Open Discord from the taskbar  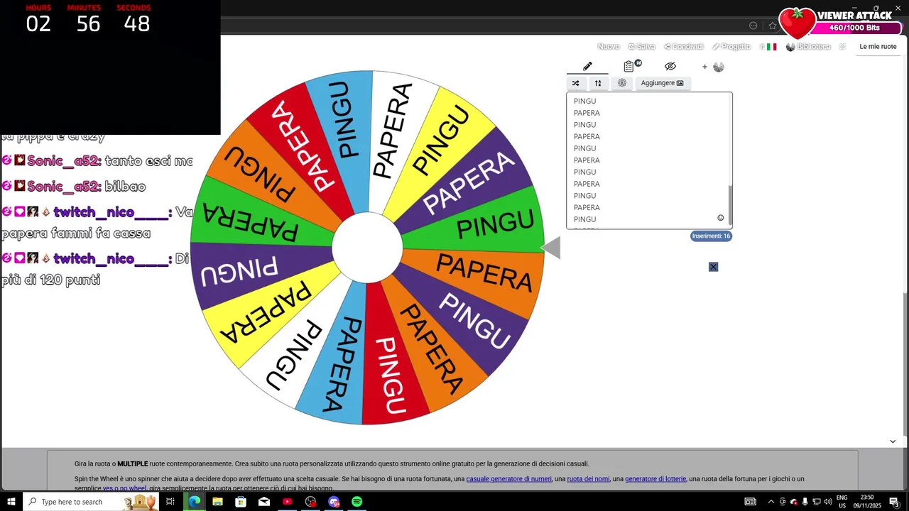click(334, 502)
